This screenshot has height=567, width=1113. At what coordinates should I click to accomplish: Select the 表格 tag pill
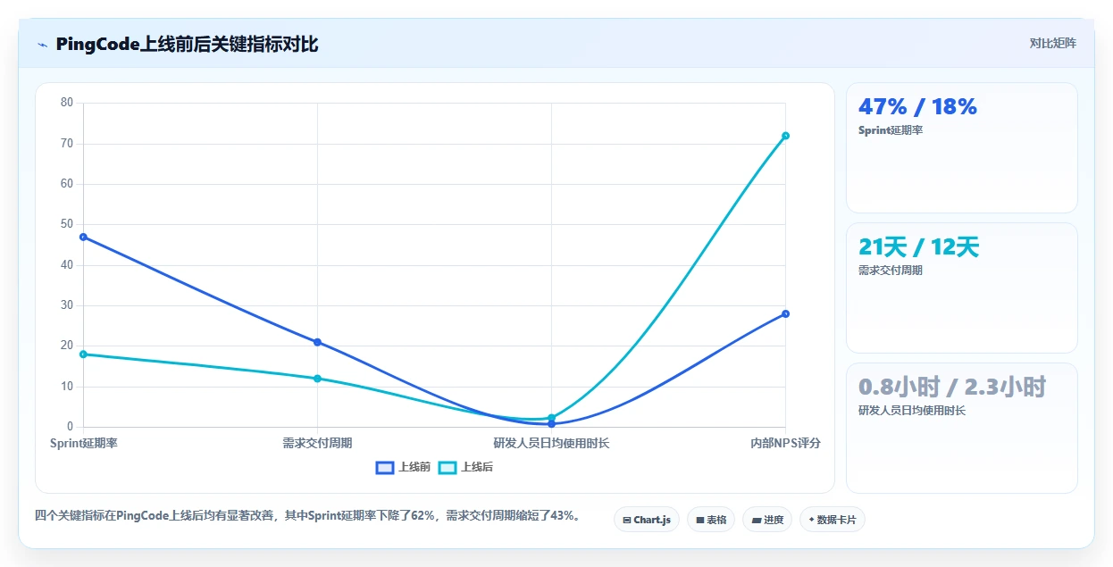(x=711, y=520)
